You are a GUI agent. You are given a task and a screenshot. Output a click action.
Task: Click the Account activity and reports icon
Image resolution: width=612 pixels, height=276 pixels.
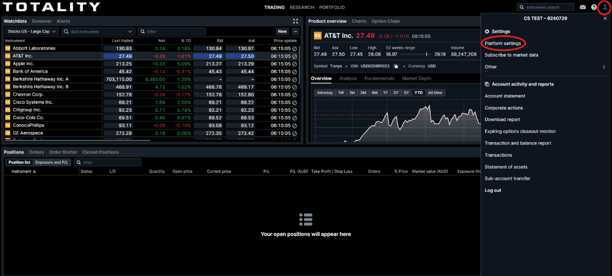pyautogui.click(x=487, y=84)
